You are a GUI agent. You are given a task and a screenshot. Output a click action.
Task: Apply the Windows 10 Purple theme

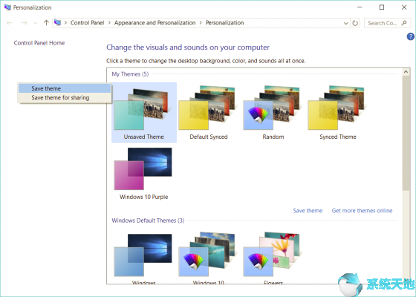click(x=144, y=174)
